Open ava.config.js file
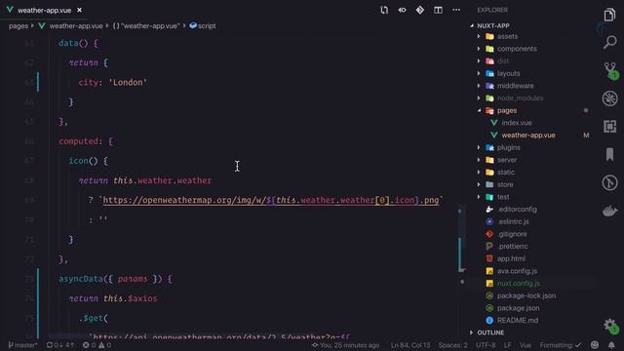 (x=517, y=271)
